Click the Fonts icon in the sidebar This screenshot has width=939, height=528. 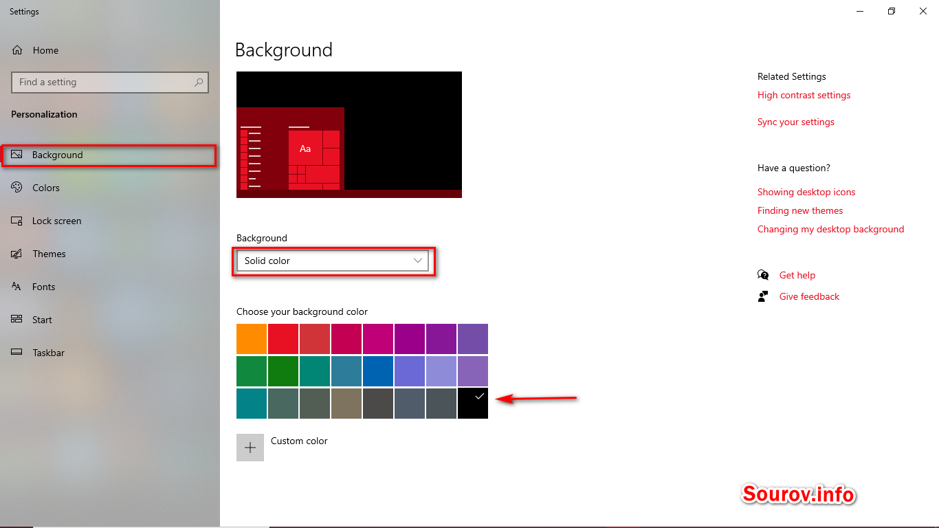point(17,287)
